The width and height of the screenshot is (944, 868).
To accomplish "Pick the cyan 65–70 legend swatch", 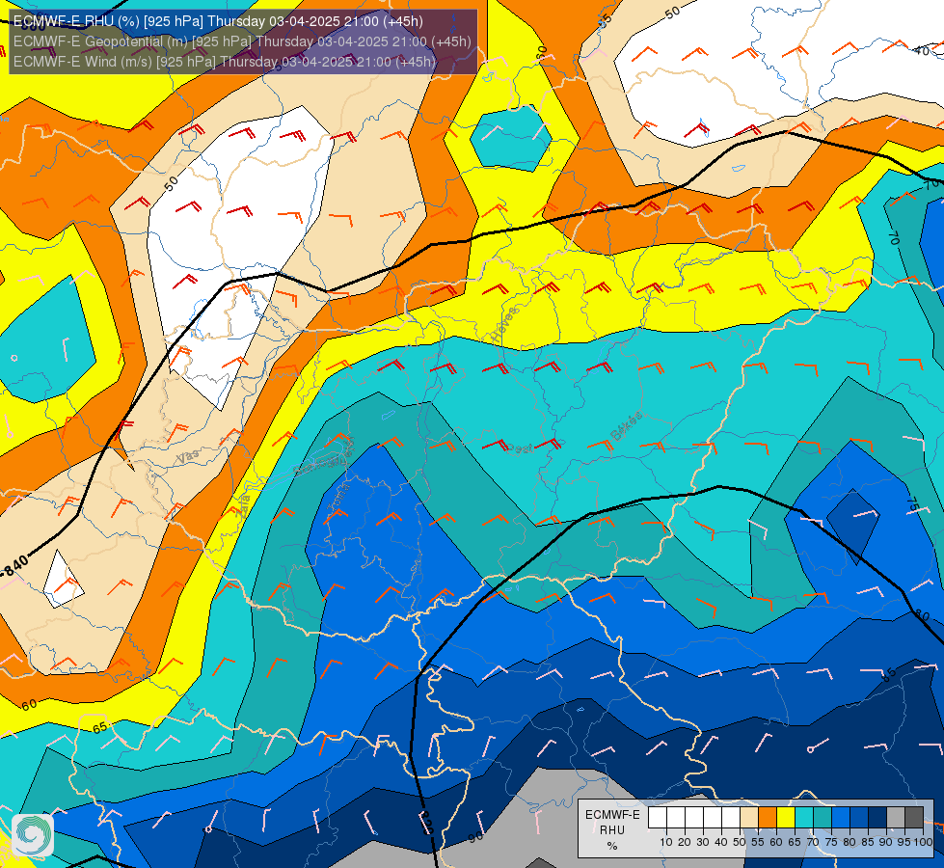I will 804,818.
